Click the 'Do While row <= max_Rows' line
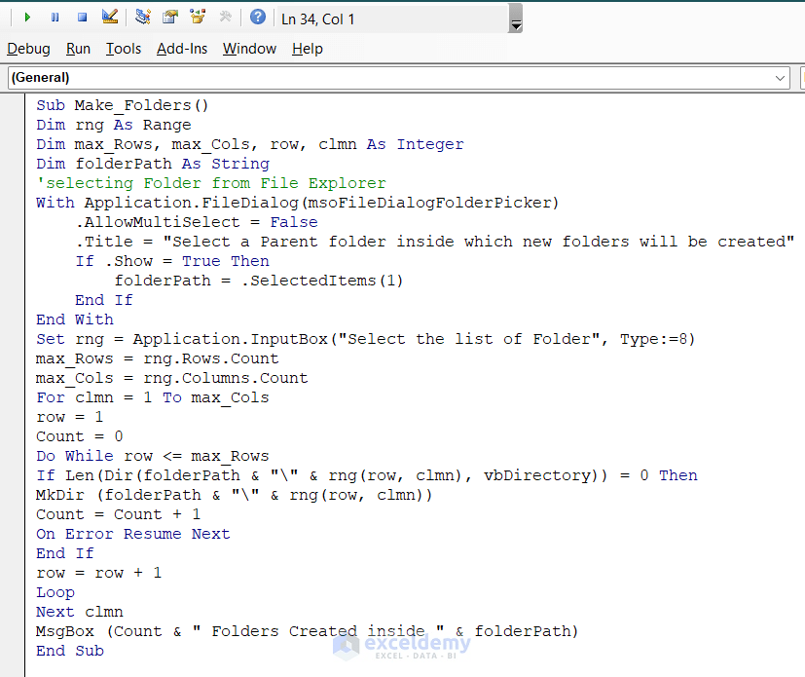Screen dimensions: 805x677 (153, 457)
